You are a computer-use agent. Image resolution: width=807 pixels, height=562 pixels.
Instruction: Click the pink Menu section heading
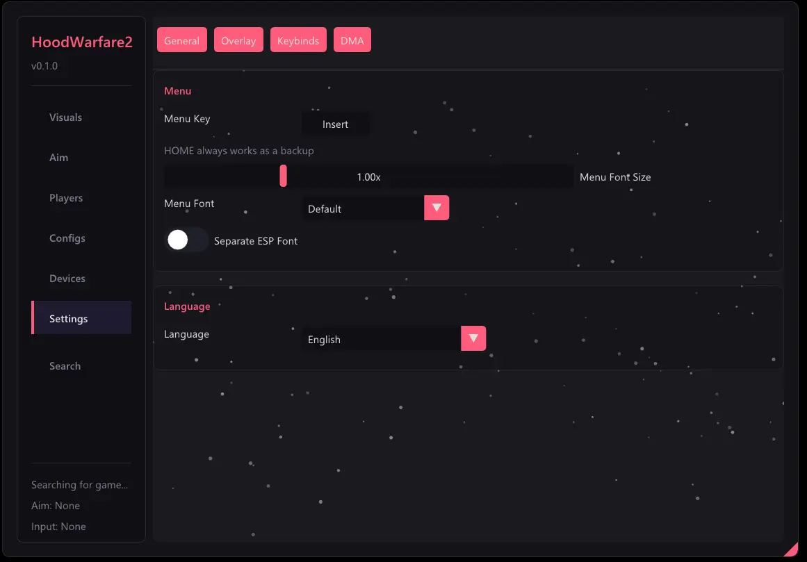pyautogui.click(x=177, y=91)
